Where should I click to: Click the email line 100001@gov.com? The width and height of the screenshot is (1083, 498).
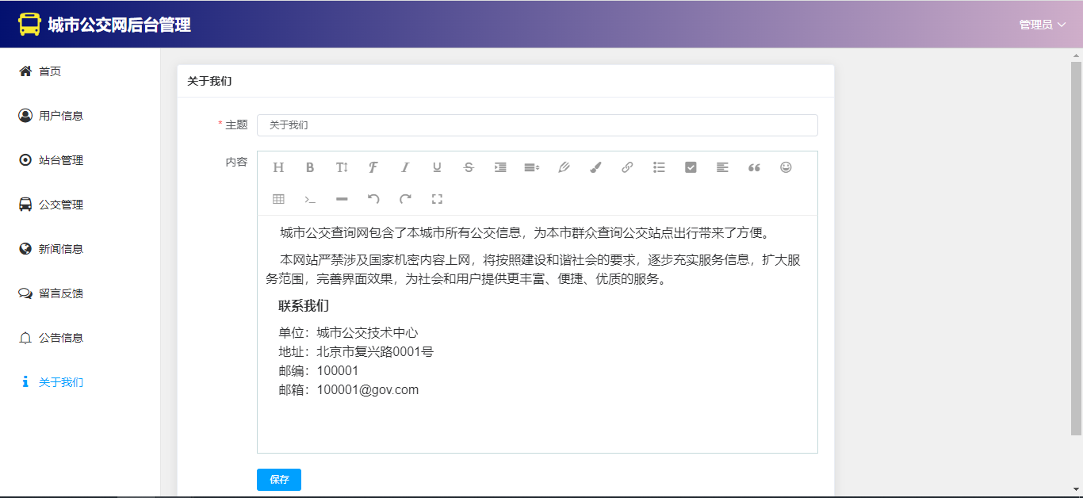[x=348, y=390]
